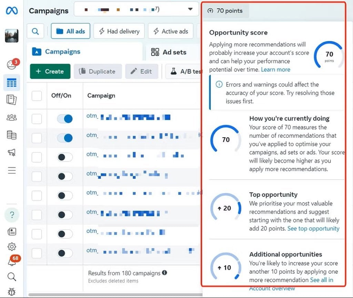Viewport: 353px width, 298px height.
Task: Select the Had delivery filter
Action: 119,31
